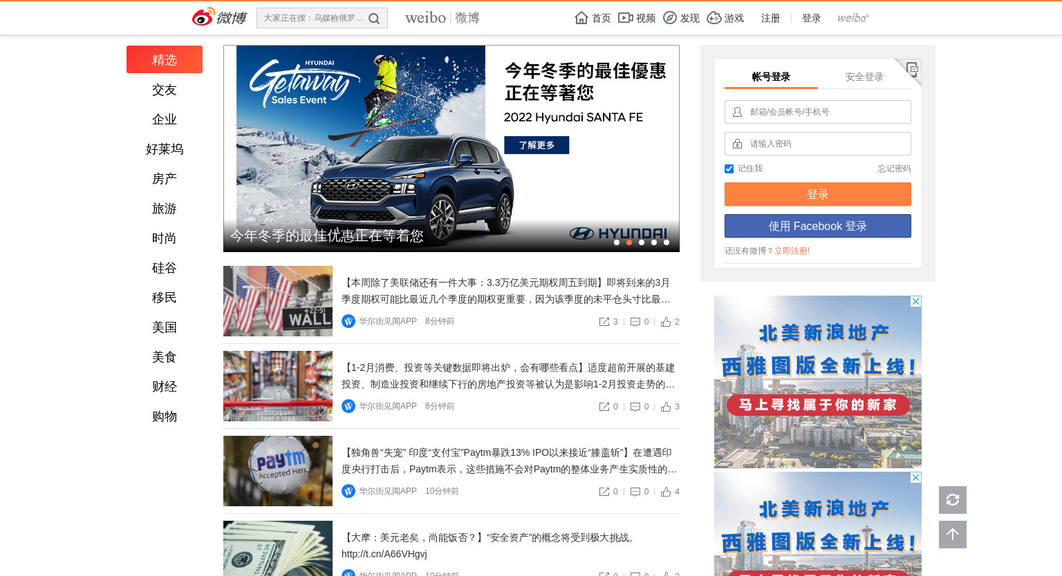The width and height of the screenshot is (1062, 576).
Task: Close the upper 北美新浪地产 ad
Action: click(x=915, y=302)
